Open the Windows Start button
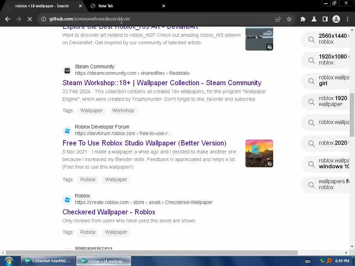 point(8,261)
